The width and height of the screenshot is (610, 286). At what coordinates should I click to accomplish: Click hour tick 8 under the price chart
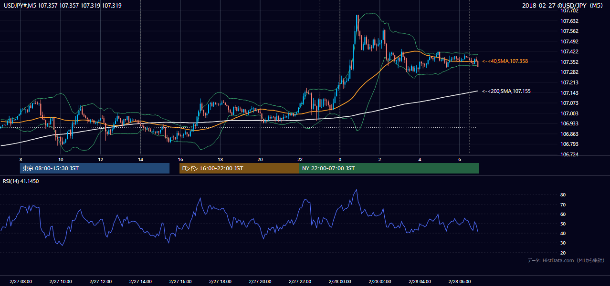coord(21,159)
